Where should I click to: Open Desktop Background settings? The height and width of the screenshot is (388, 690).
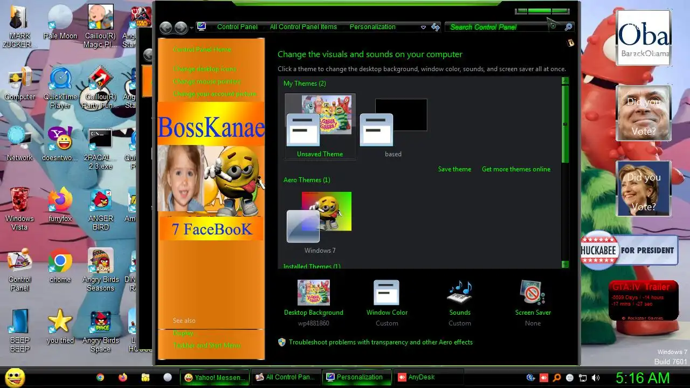(x=314, y=302)
